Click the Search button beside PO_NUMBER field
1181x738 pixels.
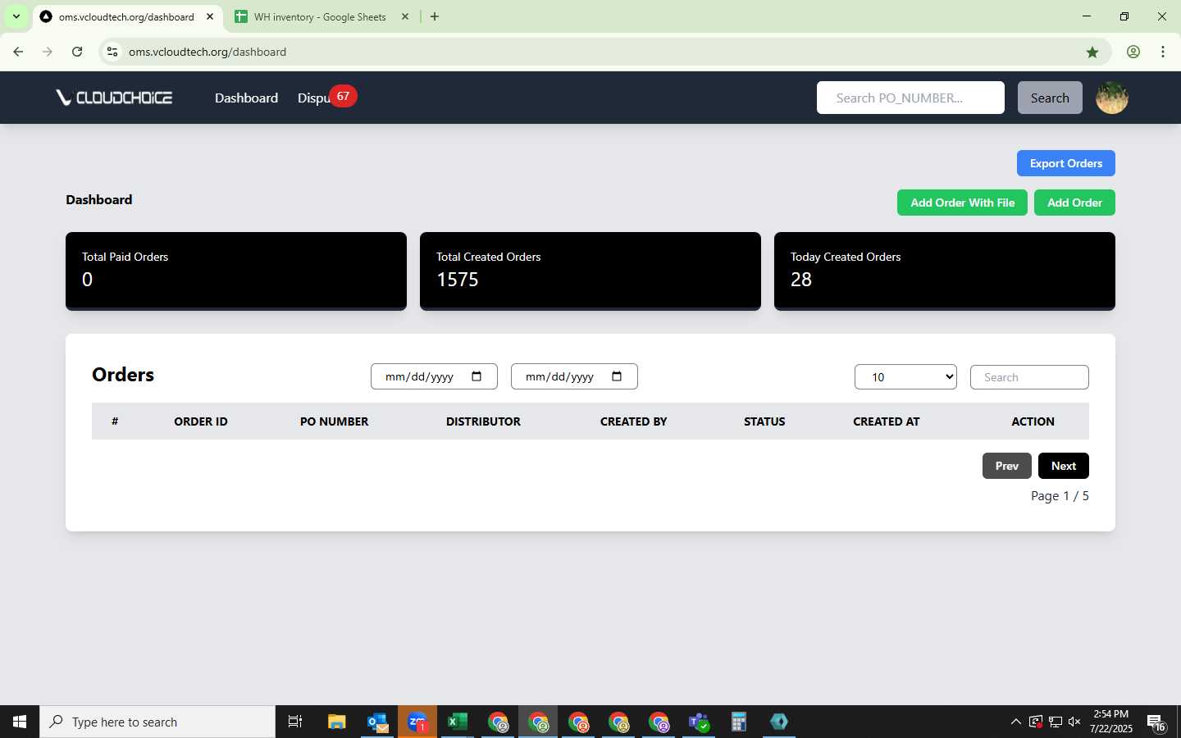(1050, 98)
